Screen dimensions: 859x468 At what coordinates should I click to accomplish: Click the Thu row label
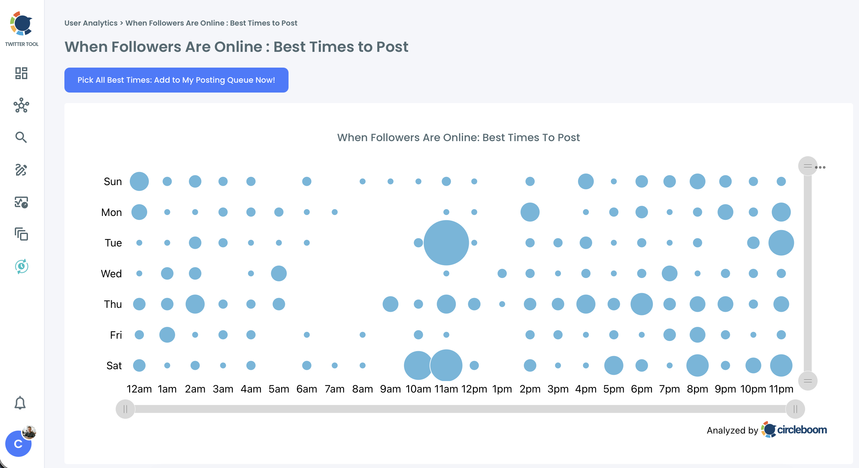[x=113, y=304]
